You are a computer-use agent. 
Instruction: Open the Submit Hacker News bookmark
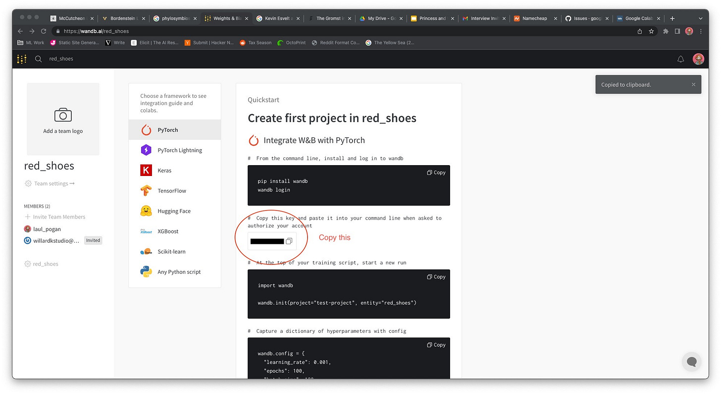click(209, 43)
